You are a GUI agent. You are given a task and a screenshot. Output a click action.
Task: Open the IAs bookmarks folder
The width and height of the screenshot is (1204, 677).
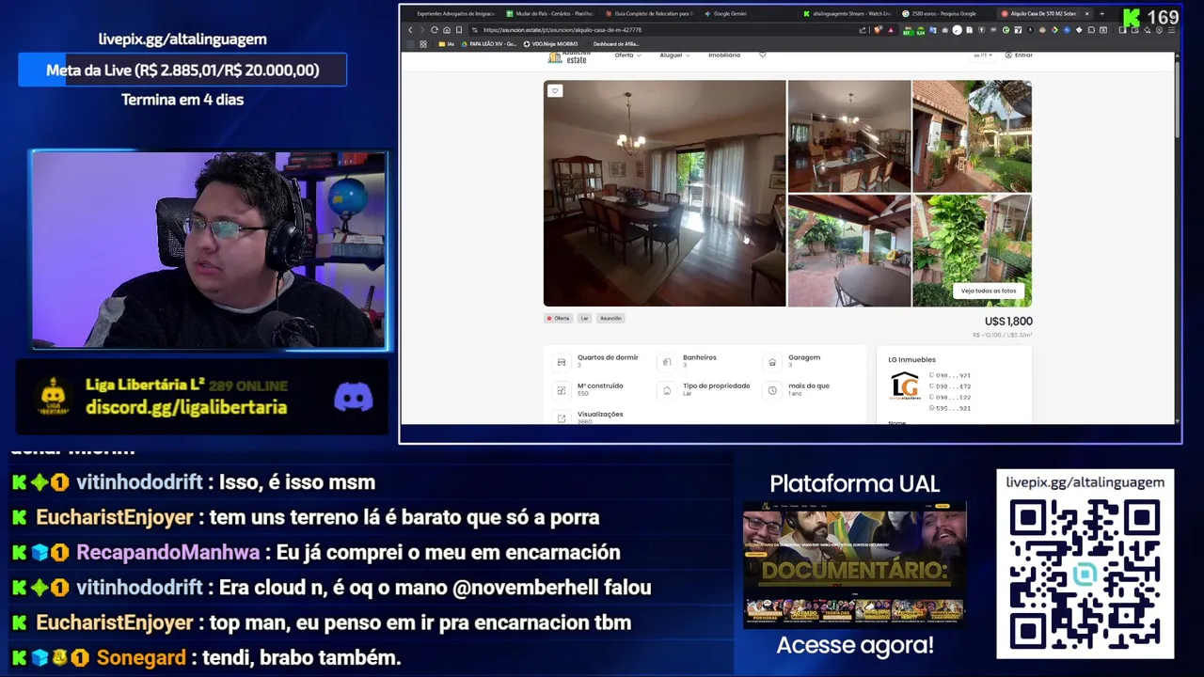(x=446, y=44)
